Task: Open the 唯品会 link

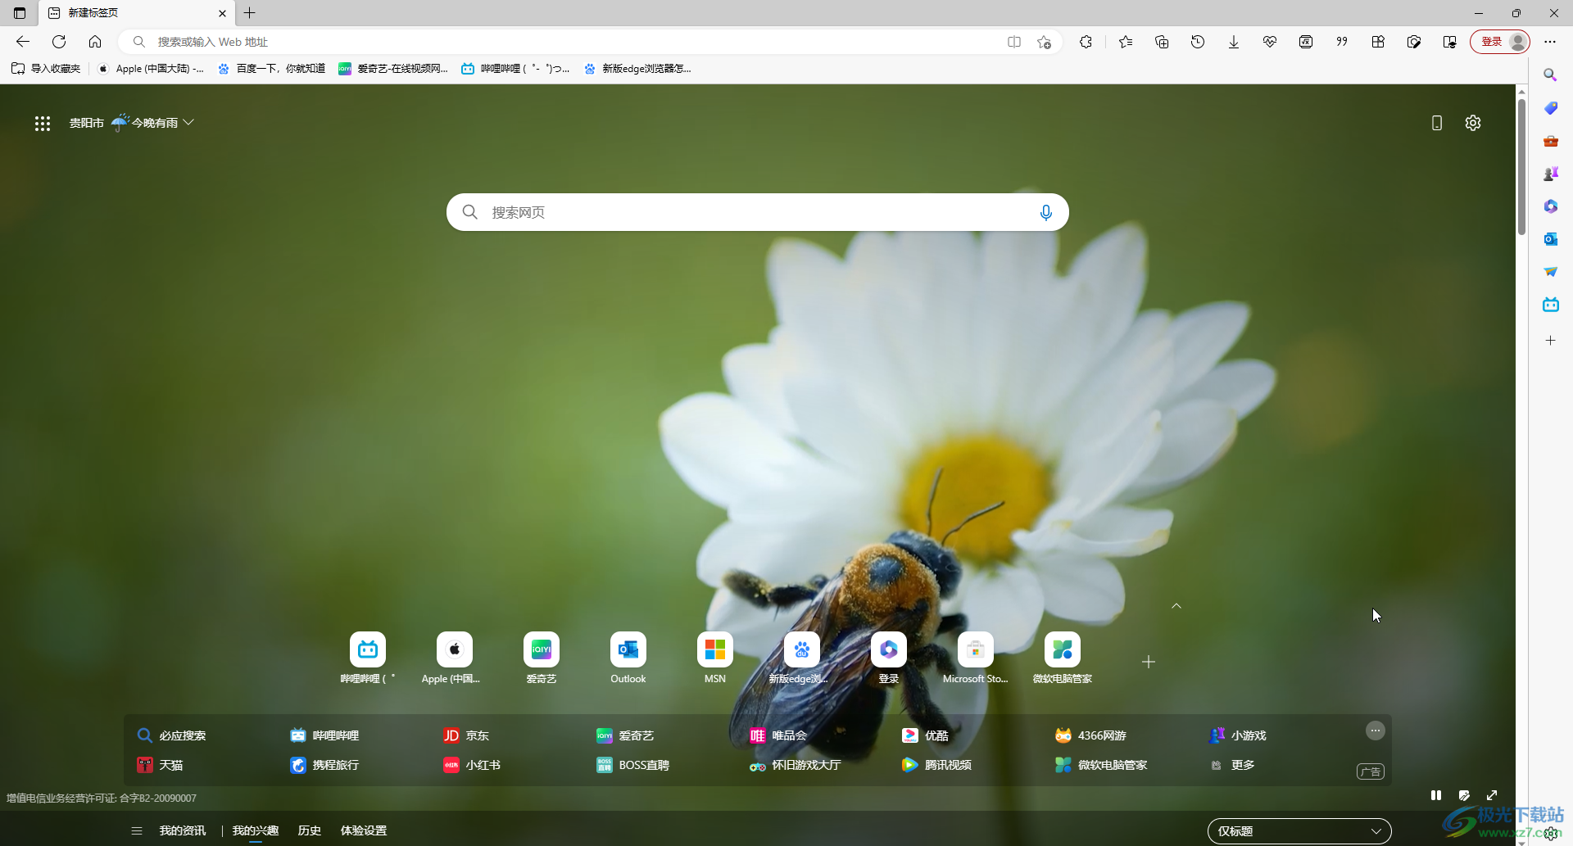Action: (778, 735)
